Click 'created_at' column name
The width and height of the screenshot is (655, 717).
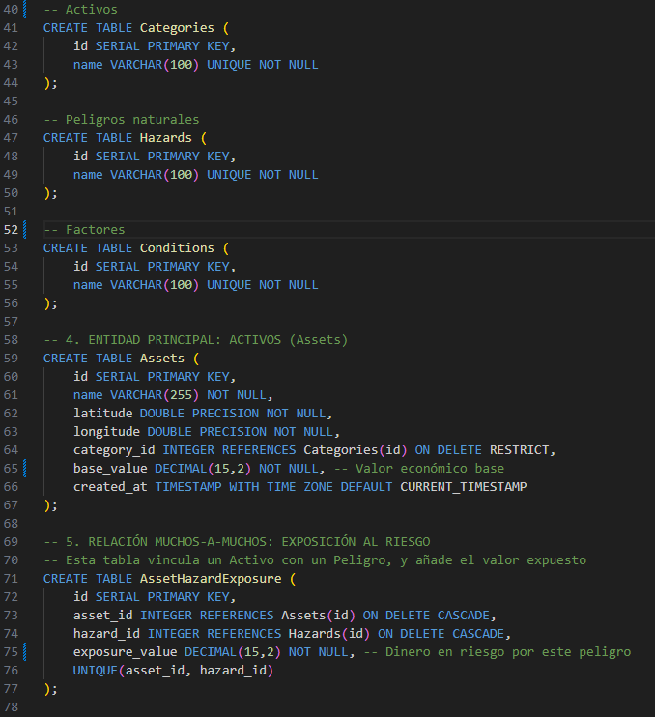pyautogui.click(x=110, y=487)
